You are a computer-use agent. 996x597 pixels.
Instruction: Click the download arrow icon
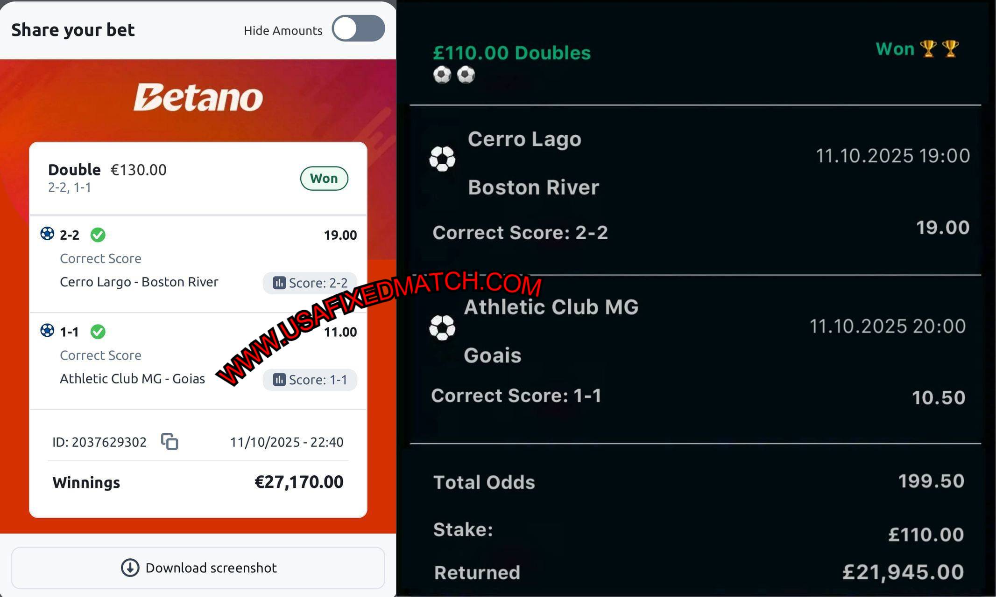point(130,568)
